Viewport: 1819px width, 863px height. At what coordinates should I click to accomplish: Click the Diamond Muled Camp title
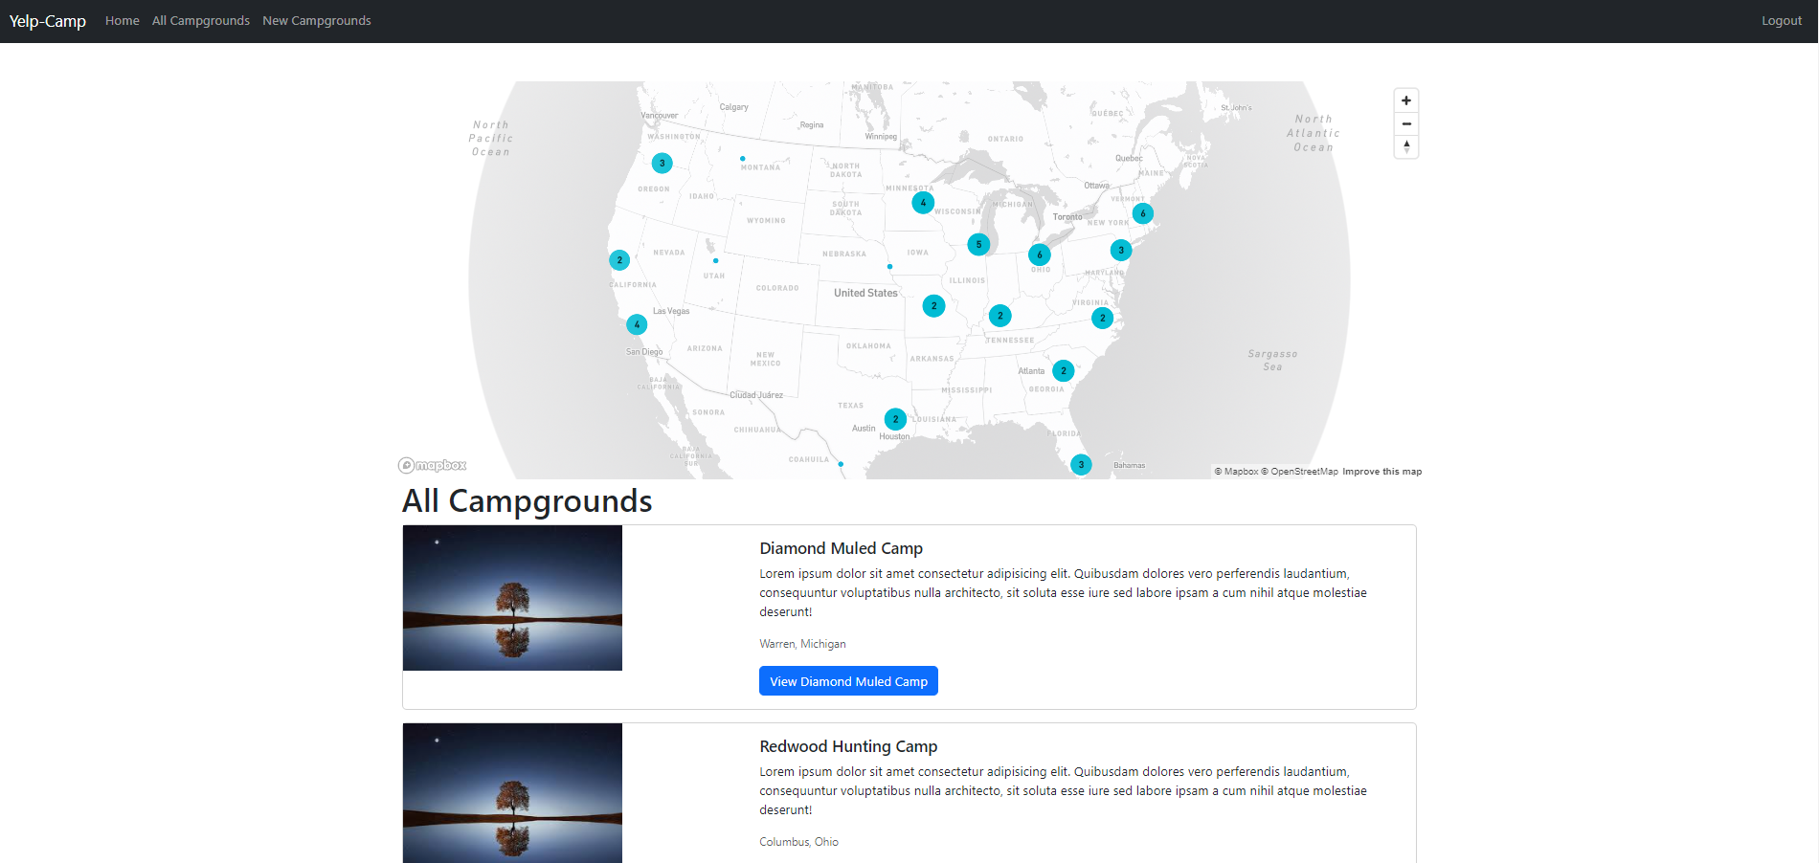pos(841,548)
